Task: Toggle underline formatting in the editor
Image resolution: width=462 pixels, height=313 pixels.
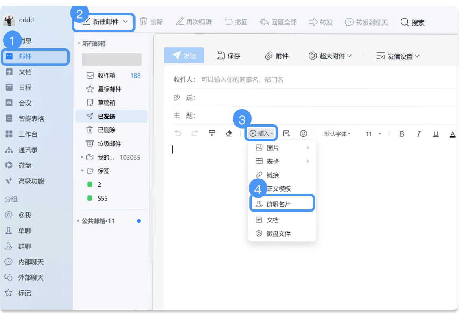Action: [436, 133]
